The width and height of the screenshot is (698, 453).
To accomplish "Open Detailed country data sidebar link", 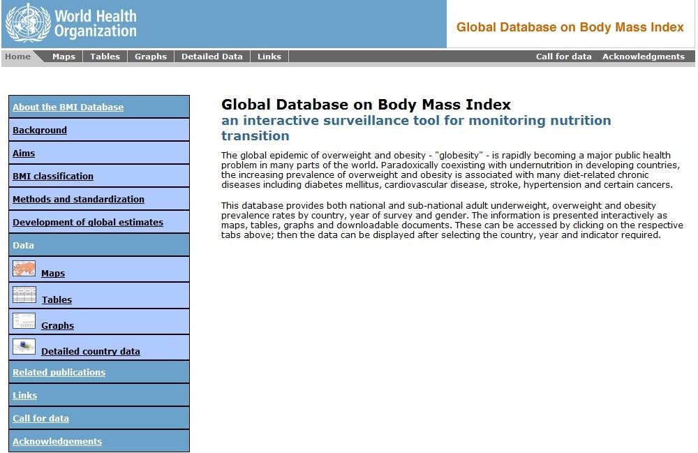I will (x=90, y=352).
